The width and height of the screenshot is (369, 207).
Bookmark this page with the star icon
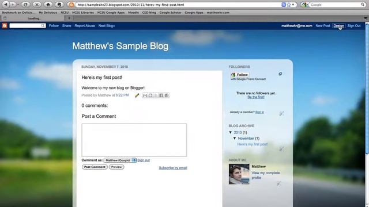[x=289, y=5]
